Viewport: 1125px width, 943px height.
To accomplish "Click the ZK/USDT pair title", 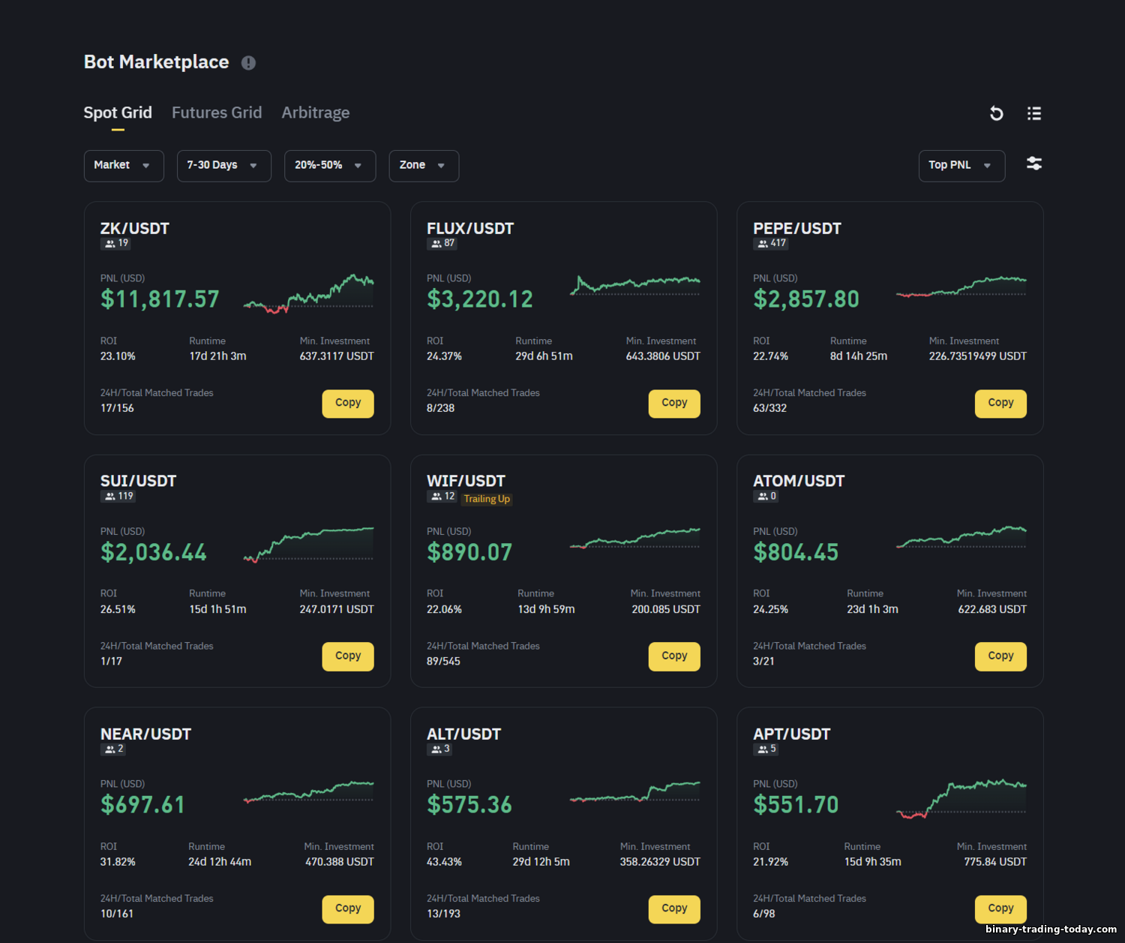I will coord(135,228).
